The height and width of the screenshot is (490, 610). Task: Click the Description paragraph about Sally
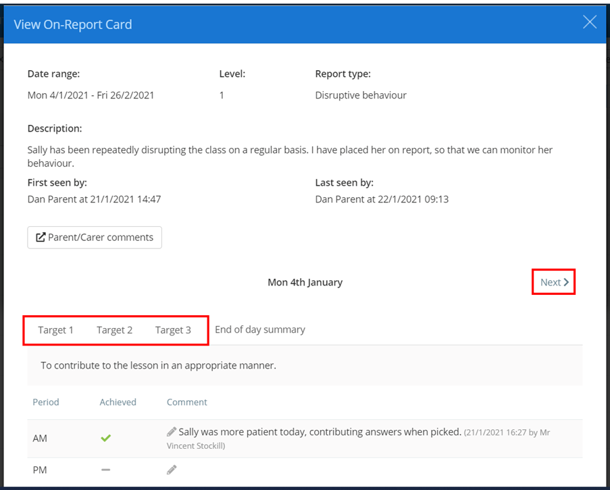tap(290, 157)
